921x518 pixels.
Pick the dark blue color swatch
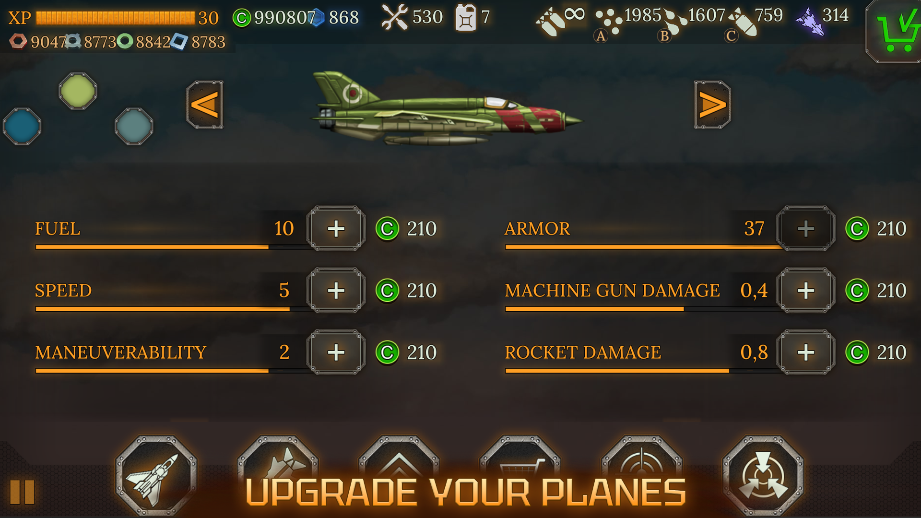pos(22,126)
